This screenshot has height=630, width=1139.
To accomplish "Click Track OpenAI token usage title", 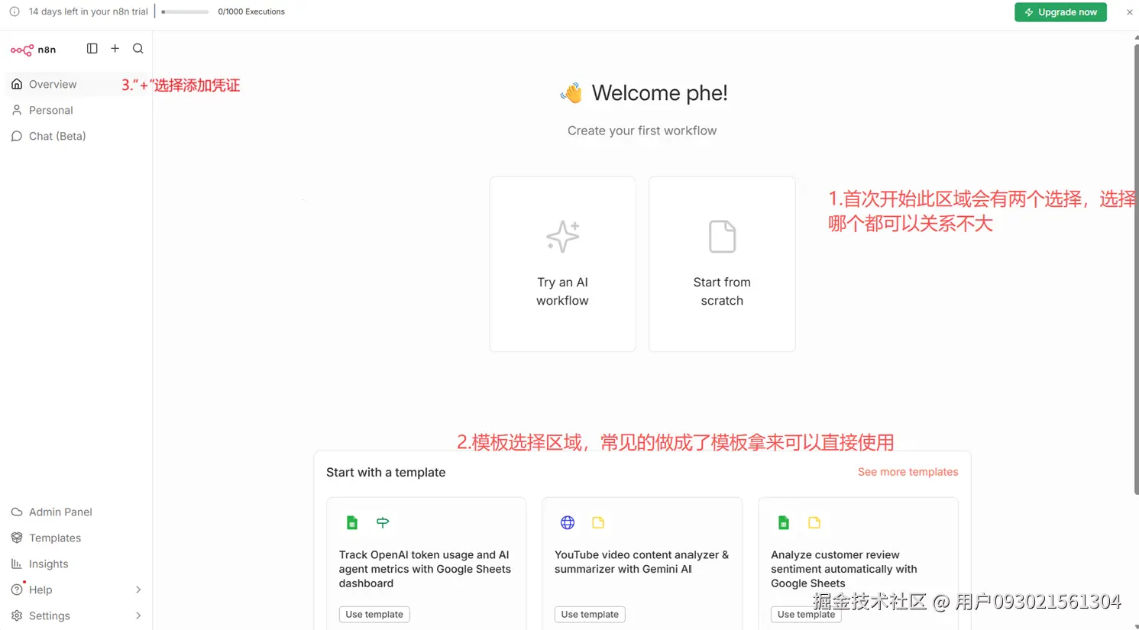I will [425, 569].
